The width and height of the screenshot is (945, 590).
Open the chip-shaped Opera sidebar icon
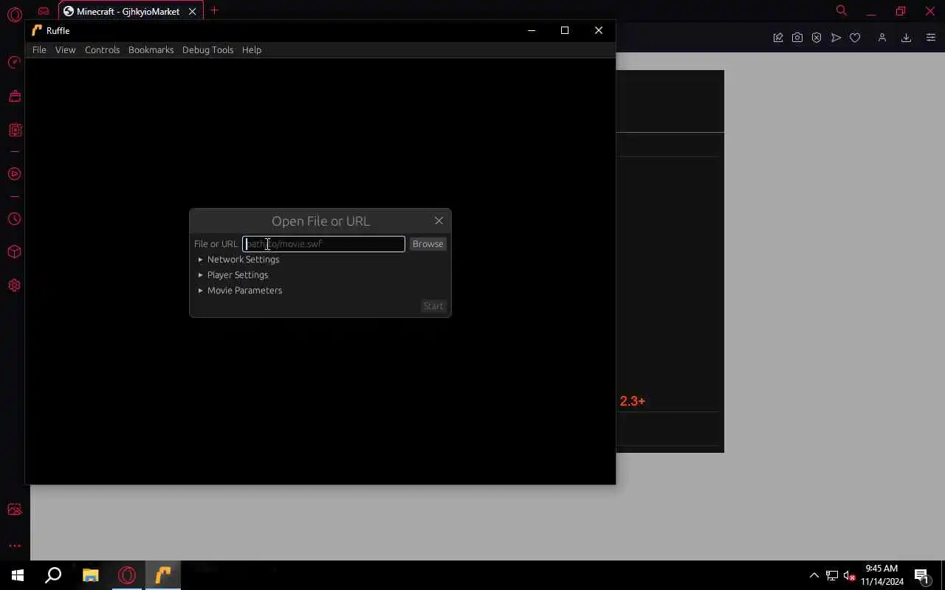(x=14, y=131)
